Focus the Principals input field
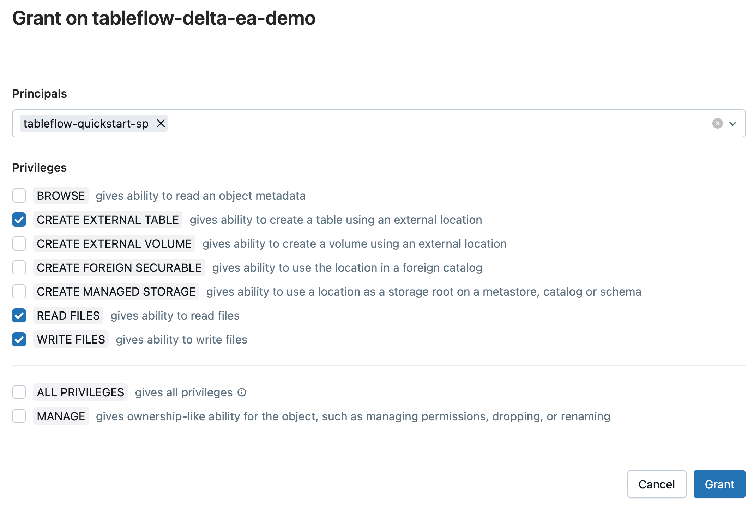The width and height of the screenshot is (754, 507). [x=423, y=124]
